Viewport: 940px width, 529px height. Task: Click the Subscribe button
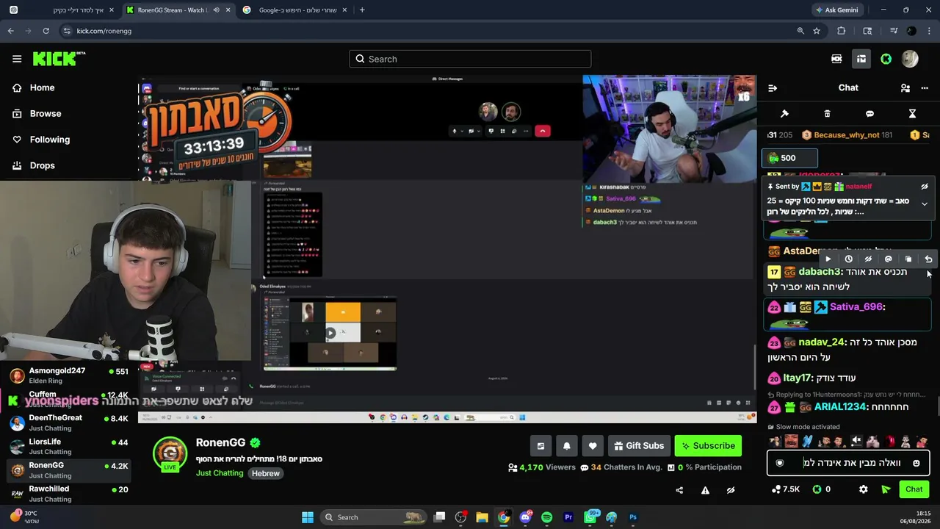(x=708, y=445)
